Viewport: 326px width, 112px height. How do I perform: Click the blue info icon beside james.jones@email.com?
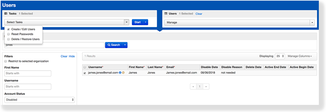pyautogui.click(x=120, y=73)
